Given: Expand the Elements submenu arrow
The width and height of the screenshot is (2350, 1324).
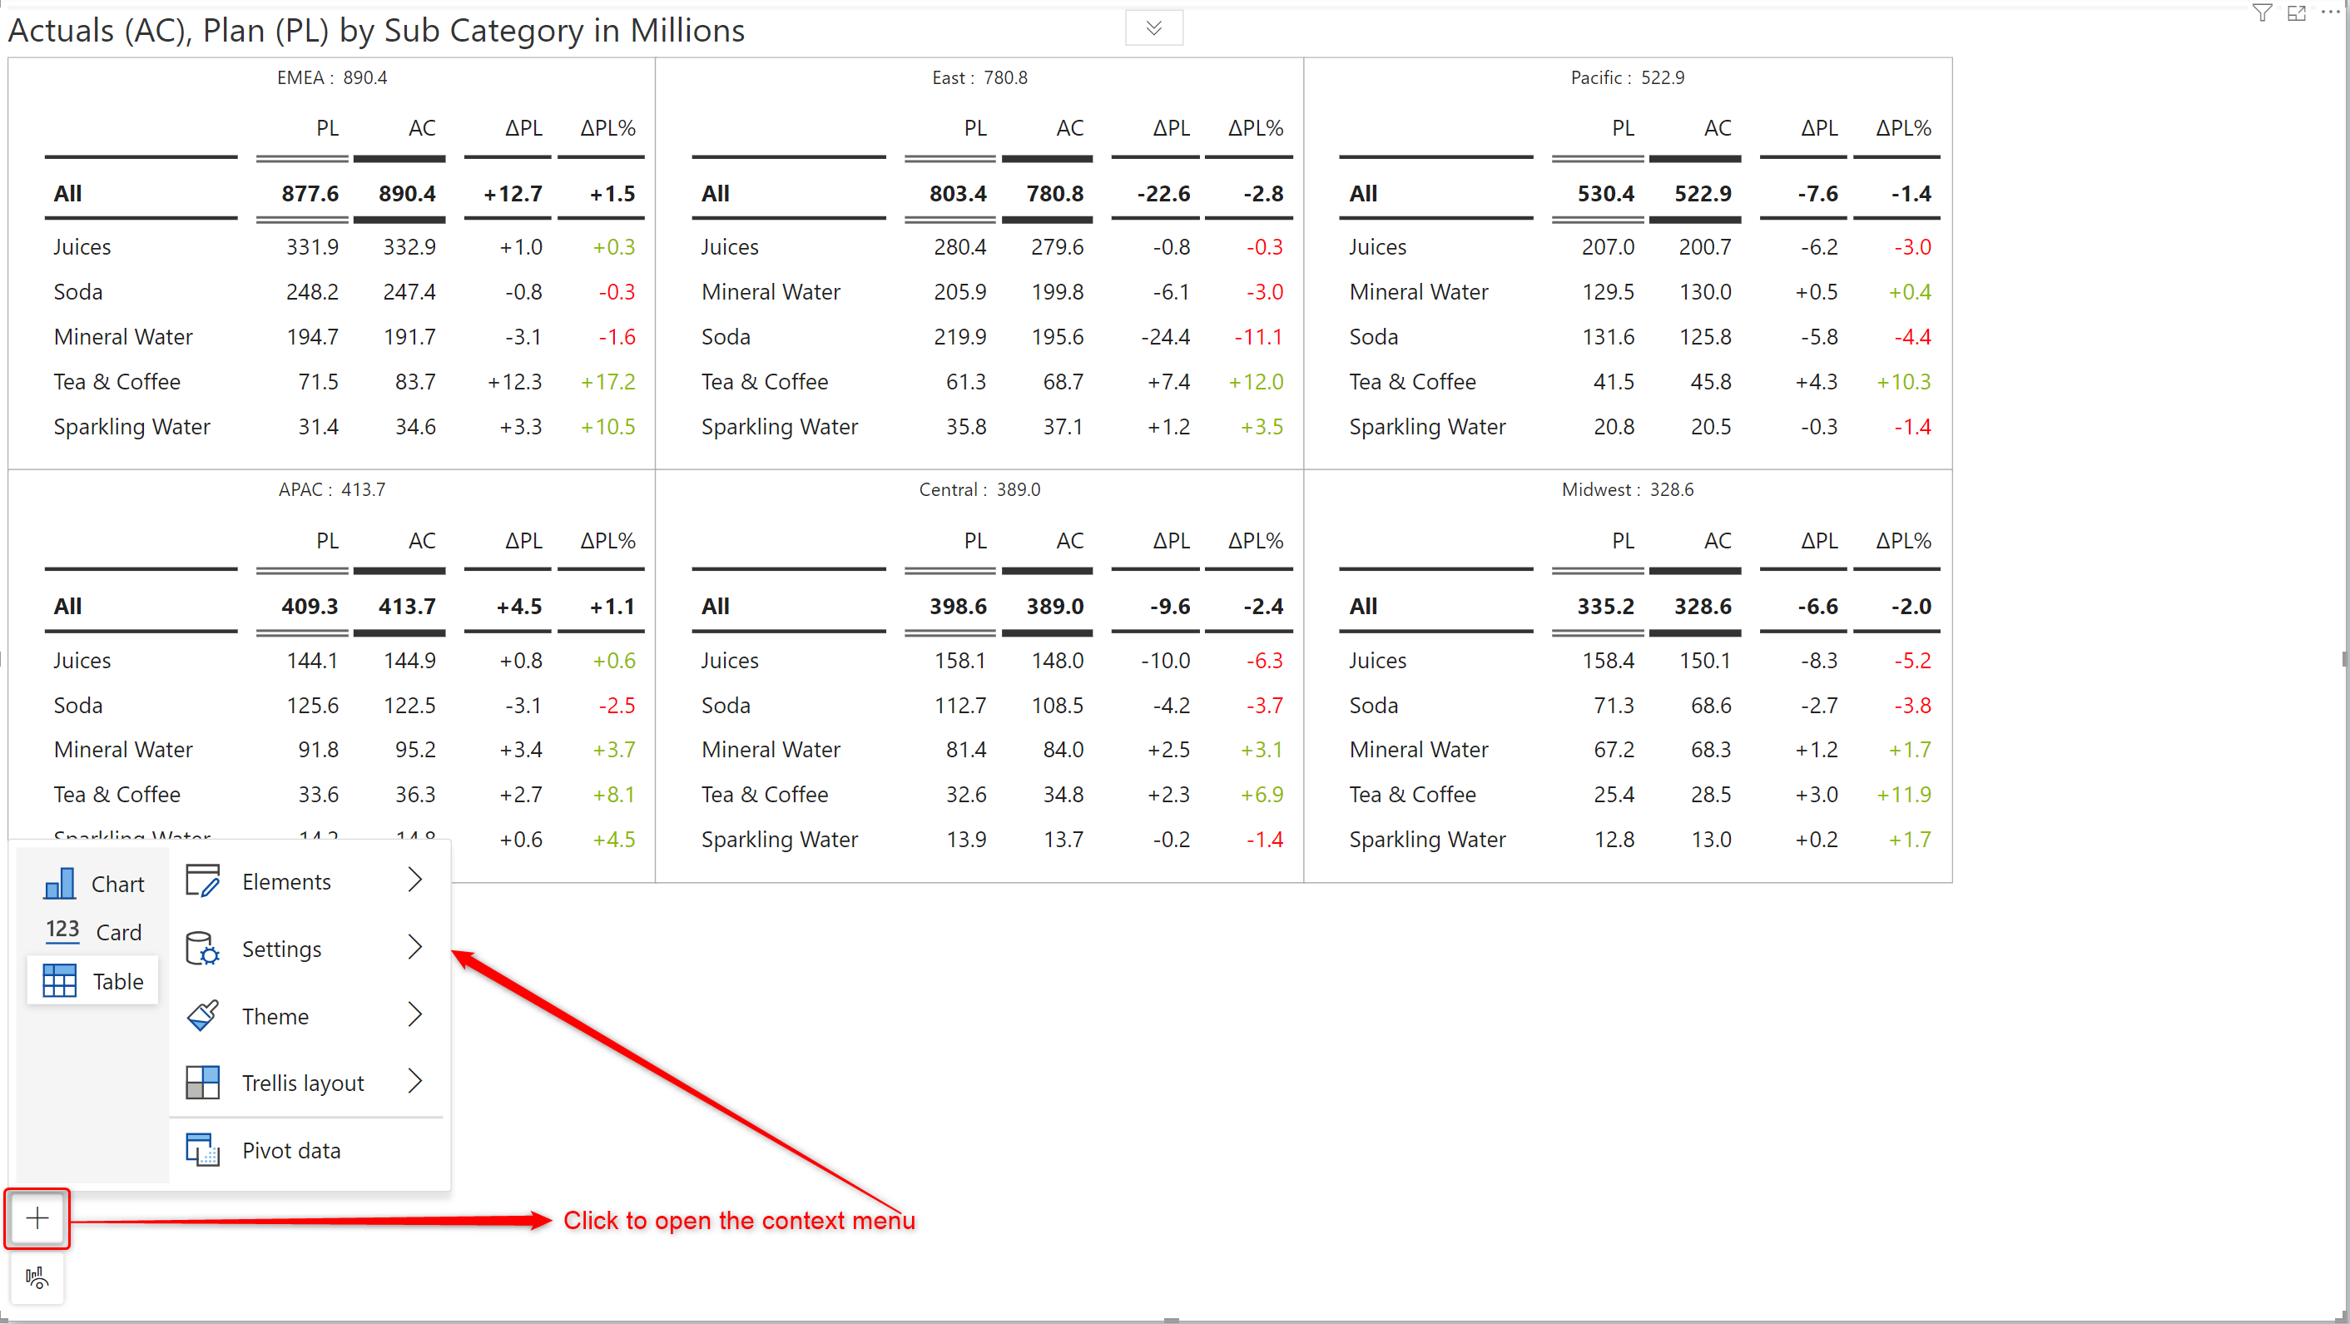Looking at the screenshot, I should (x=415, y=880).
